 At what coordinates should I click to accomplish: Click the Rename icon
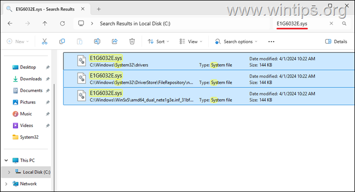pyautogui.click(x=97, y=42)
